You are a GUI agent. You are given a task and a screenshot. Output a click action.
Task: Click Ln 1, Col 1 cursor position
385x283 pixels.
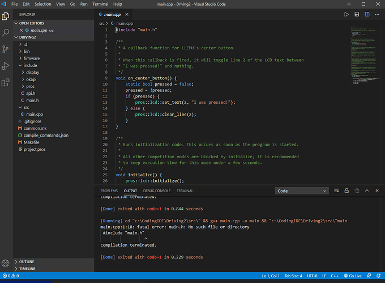[x=271, y=276]
